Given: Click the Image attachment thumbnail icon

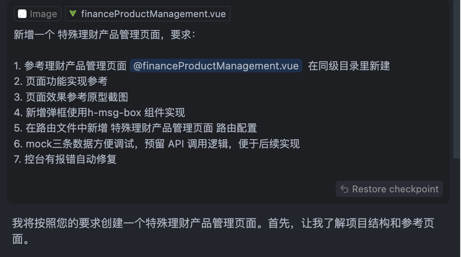Looking at the screenshot, I should click(22, 14).
